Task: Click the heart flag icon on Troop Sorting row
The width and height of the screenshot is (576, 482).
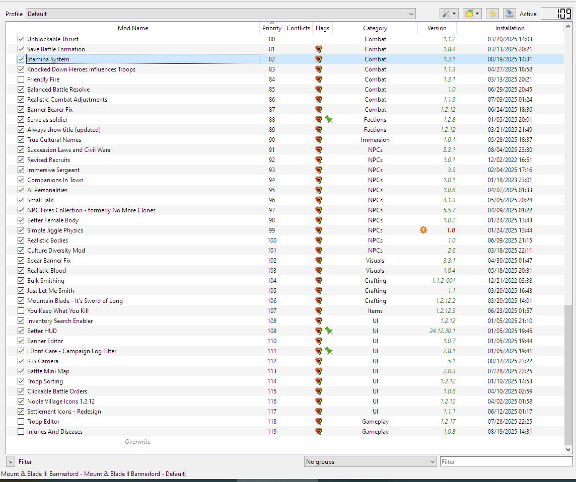Action: [319, 381]
